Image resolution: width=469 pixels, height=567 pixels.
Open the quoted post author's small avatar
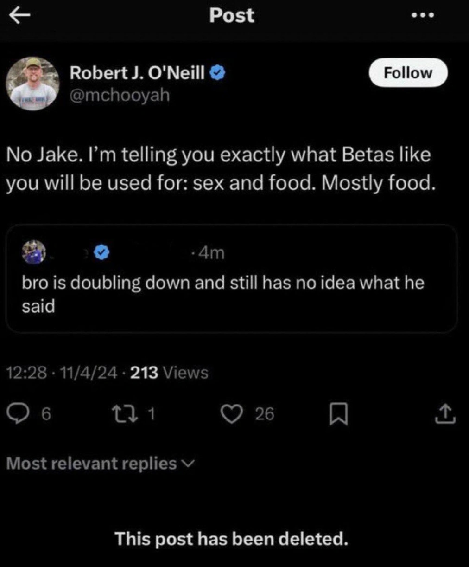tap(34, 252)
